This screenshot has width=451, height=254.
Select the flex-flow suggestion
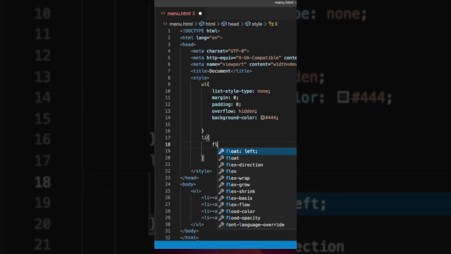[257, 205]
